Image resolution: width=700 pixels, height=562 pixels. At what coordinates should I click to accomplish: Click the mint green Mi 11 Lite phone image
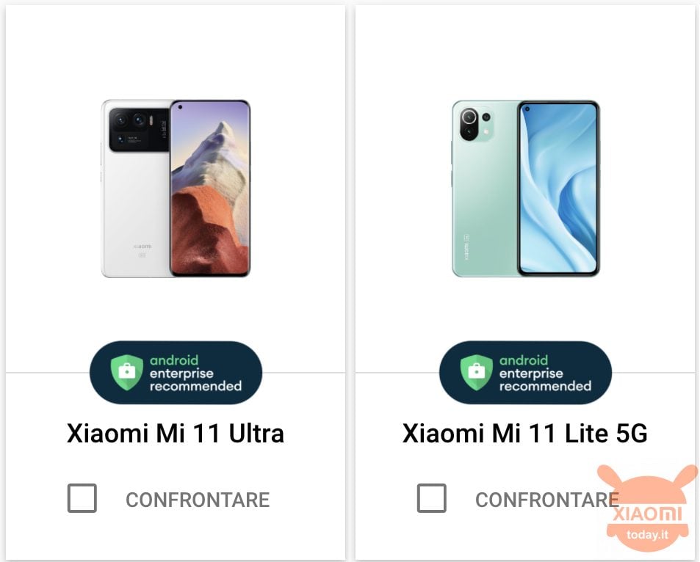pos(525,189)
